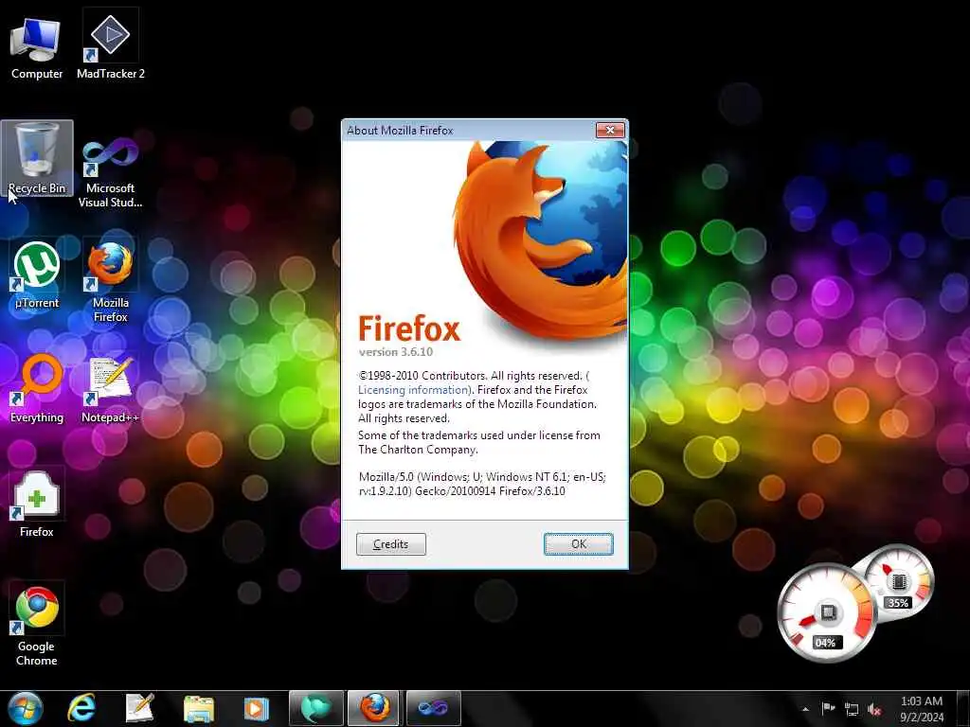Click the Firefox logo image in dialog
This screenshot has height=727, width=970.
(x=539, y=240)
